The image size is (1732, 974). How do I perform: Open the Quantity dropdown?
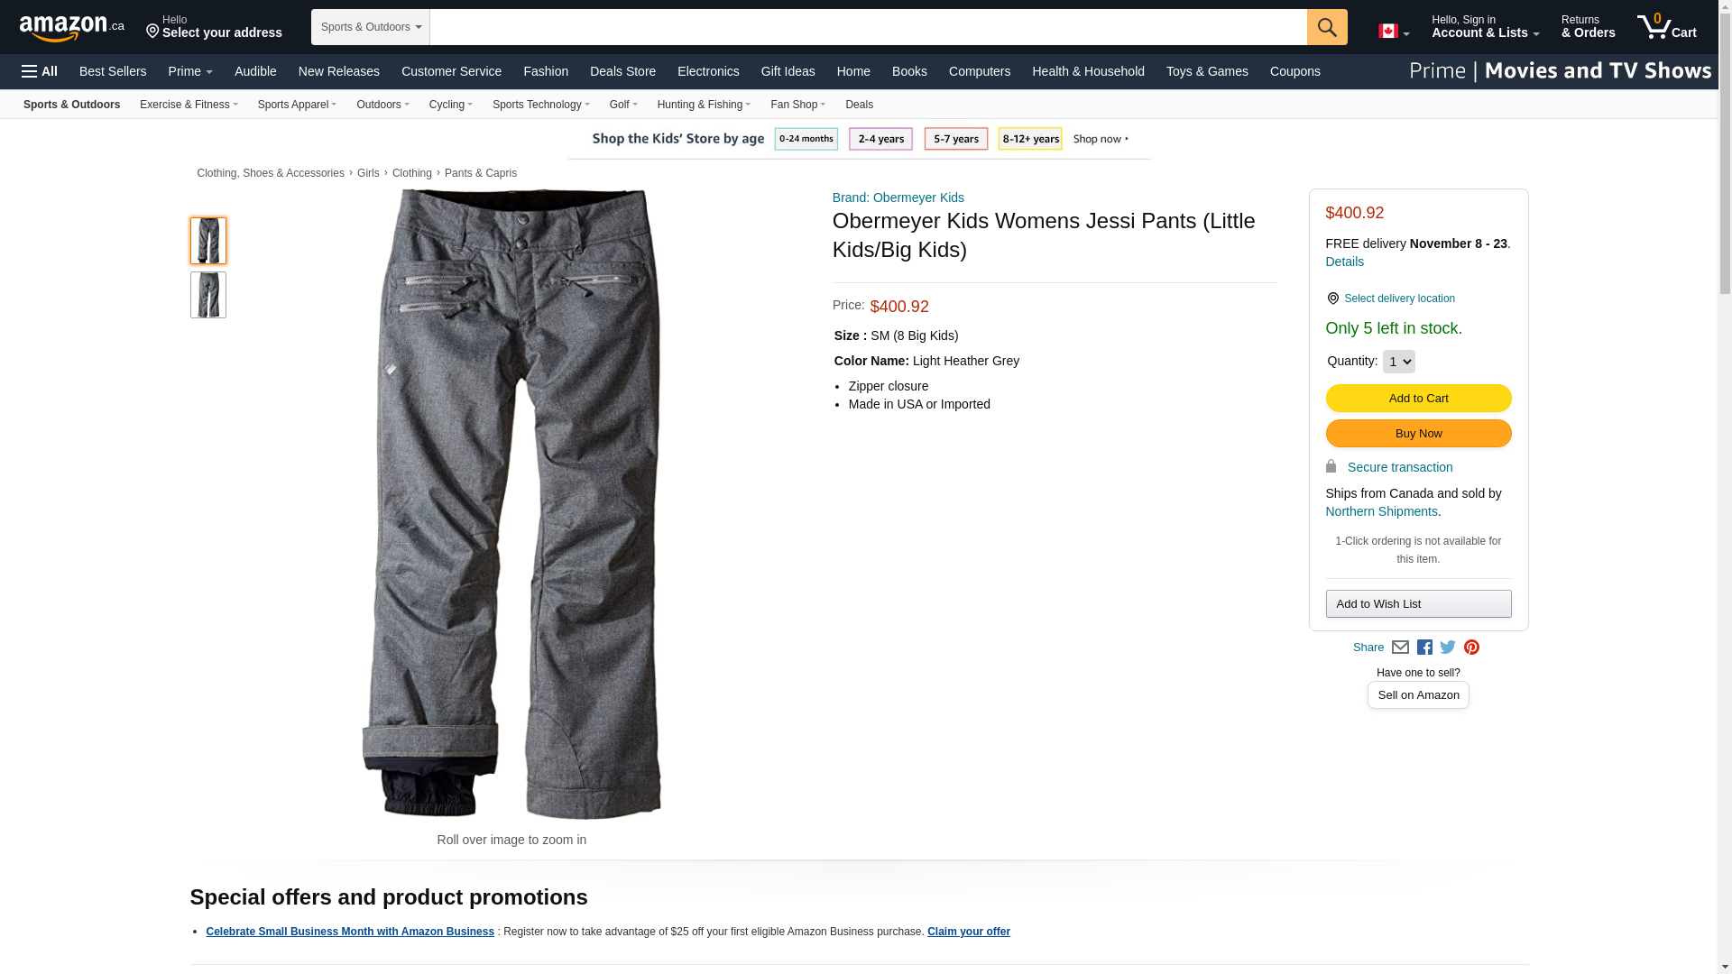[1398, 362]
